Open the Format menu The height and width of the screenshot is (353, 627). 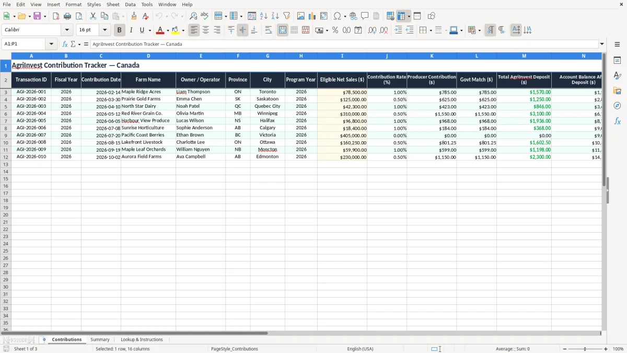click(74, 4)
